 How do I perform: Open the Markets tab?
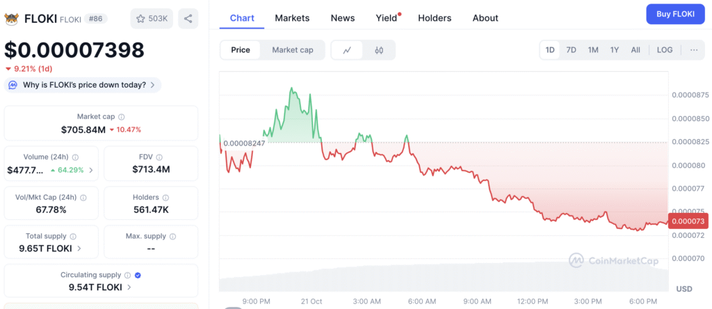pyautogui.click(x=292, y=18)
